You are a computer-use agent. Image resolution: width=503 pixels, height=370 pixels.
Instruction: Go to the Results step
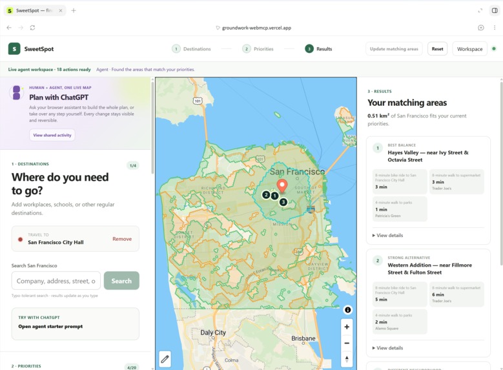(x=318, y=49)
